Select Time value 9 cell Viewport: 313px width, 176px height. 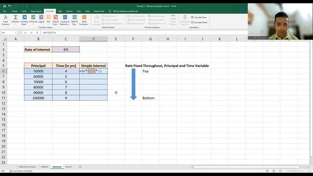(x=66, y=98)
